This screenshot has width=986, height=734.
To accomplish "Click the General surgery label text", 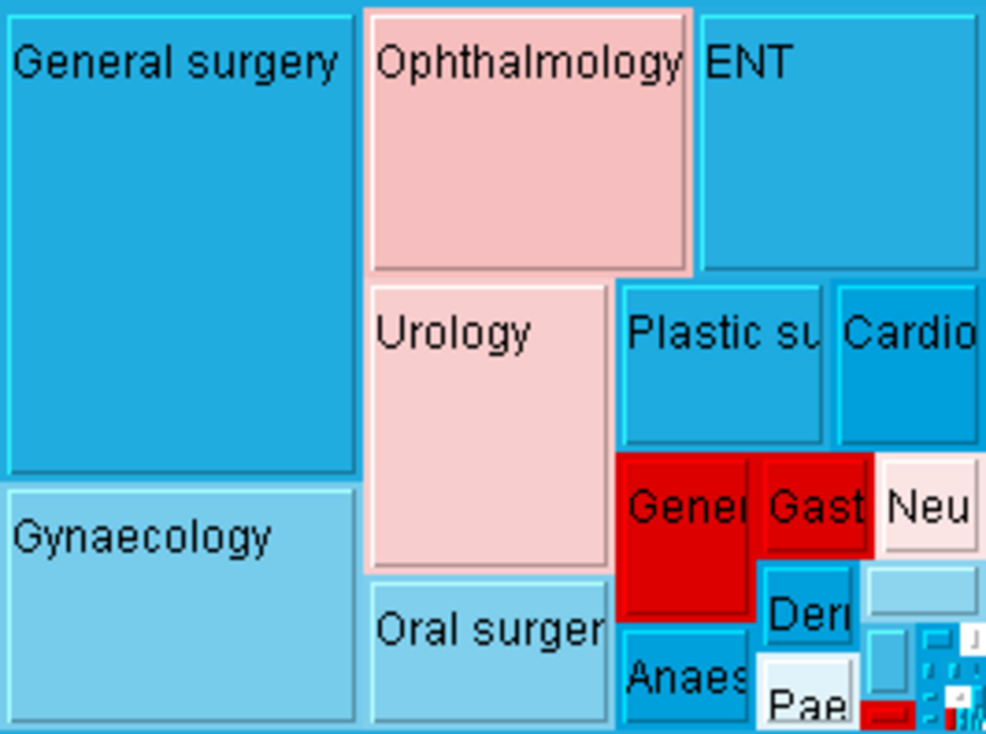I will coord(176,62).
